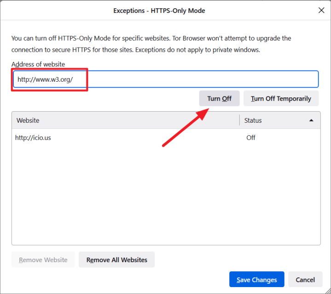The image size is (331, 294).
Task: Click the Off status for icio.us
Action: point(251,138)
